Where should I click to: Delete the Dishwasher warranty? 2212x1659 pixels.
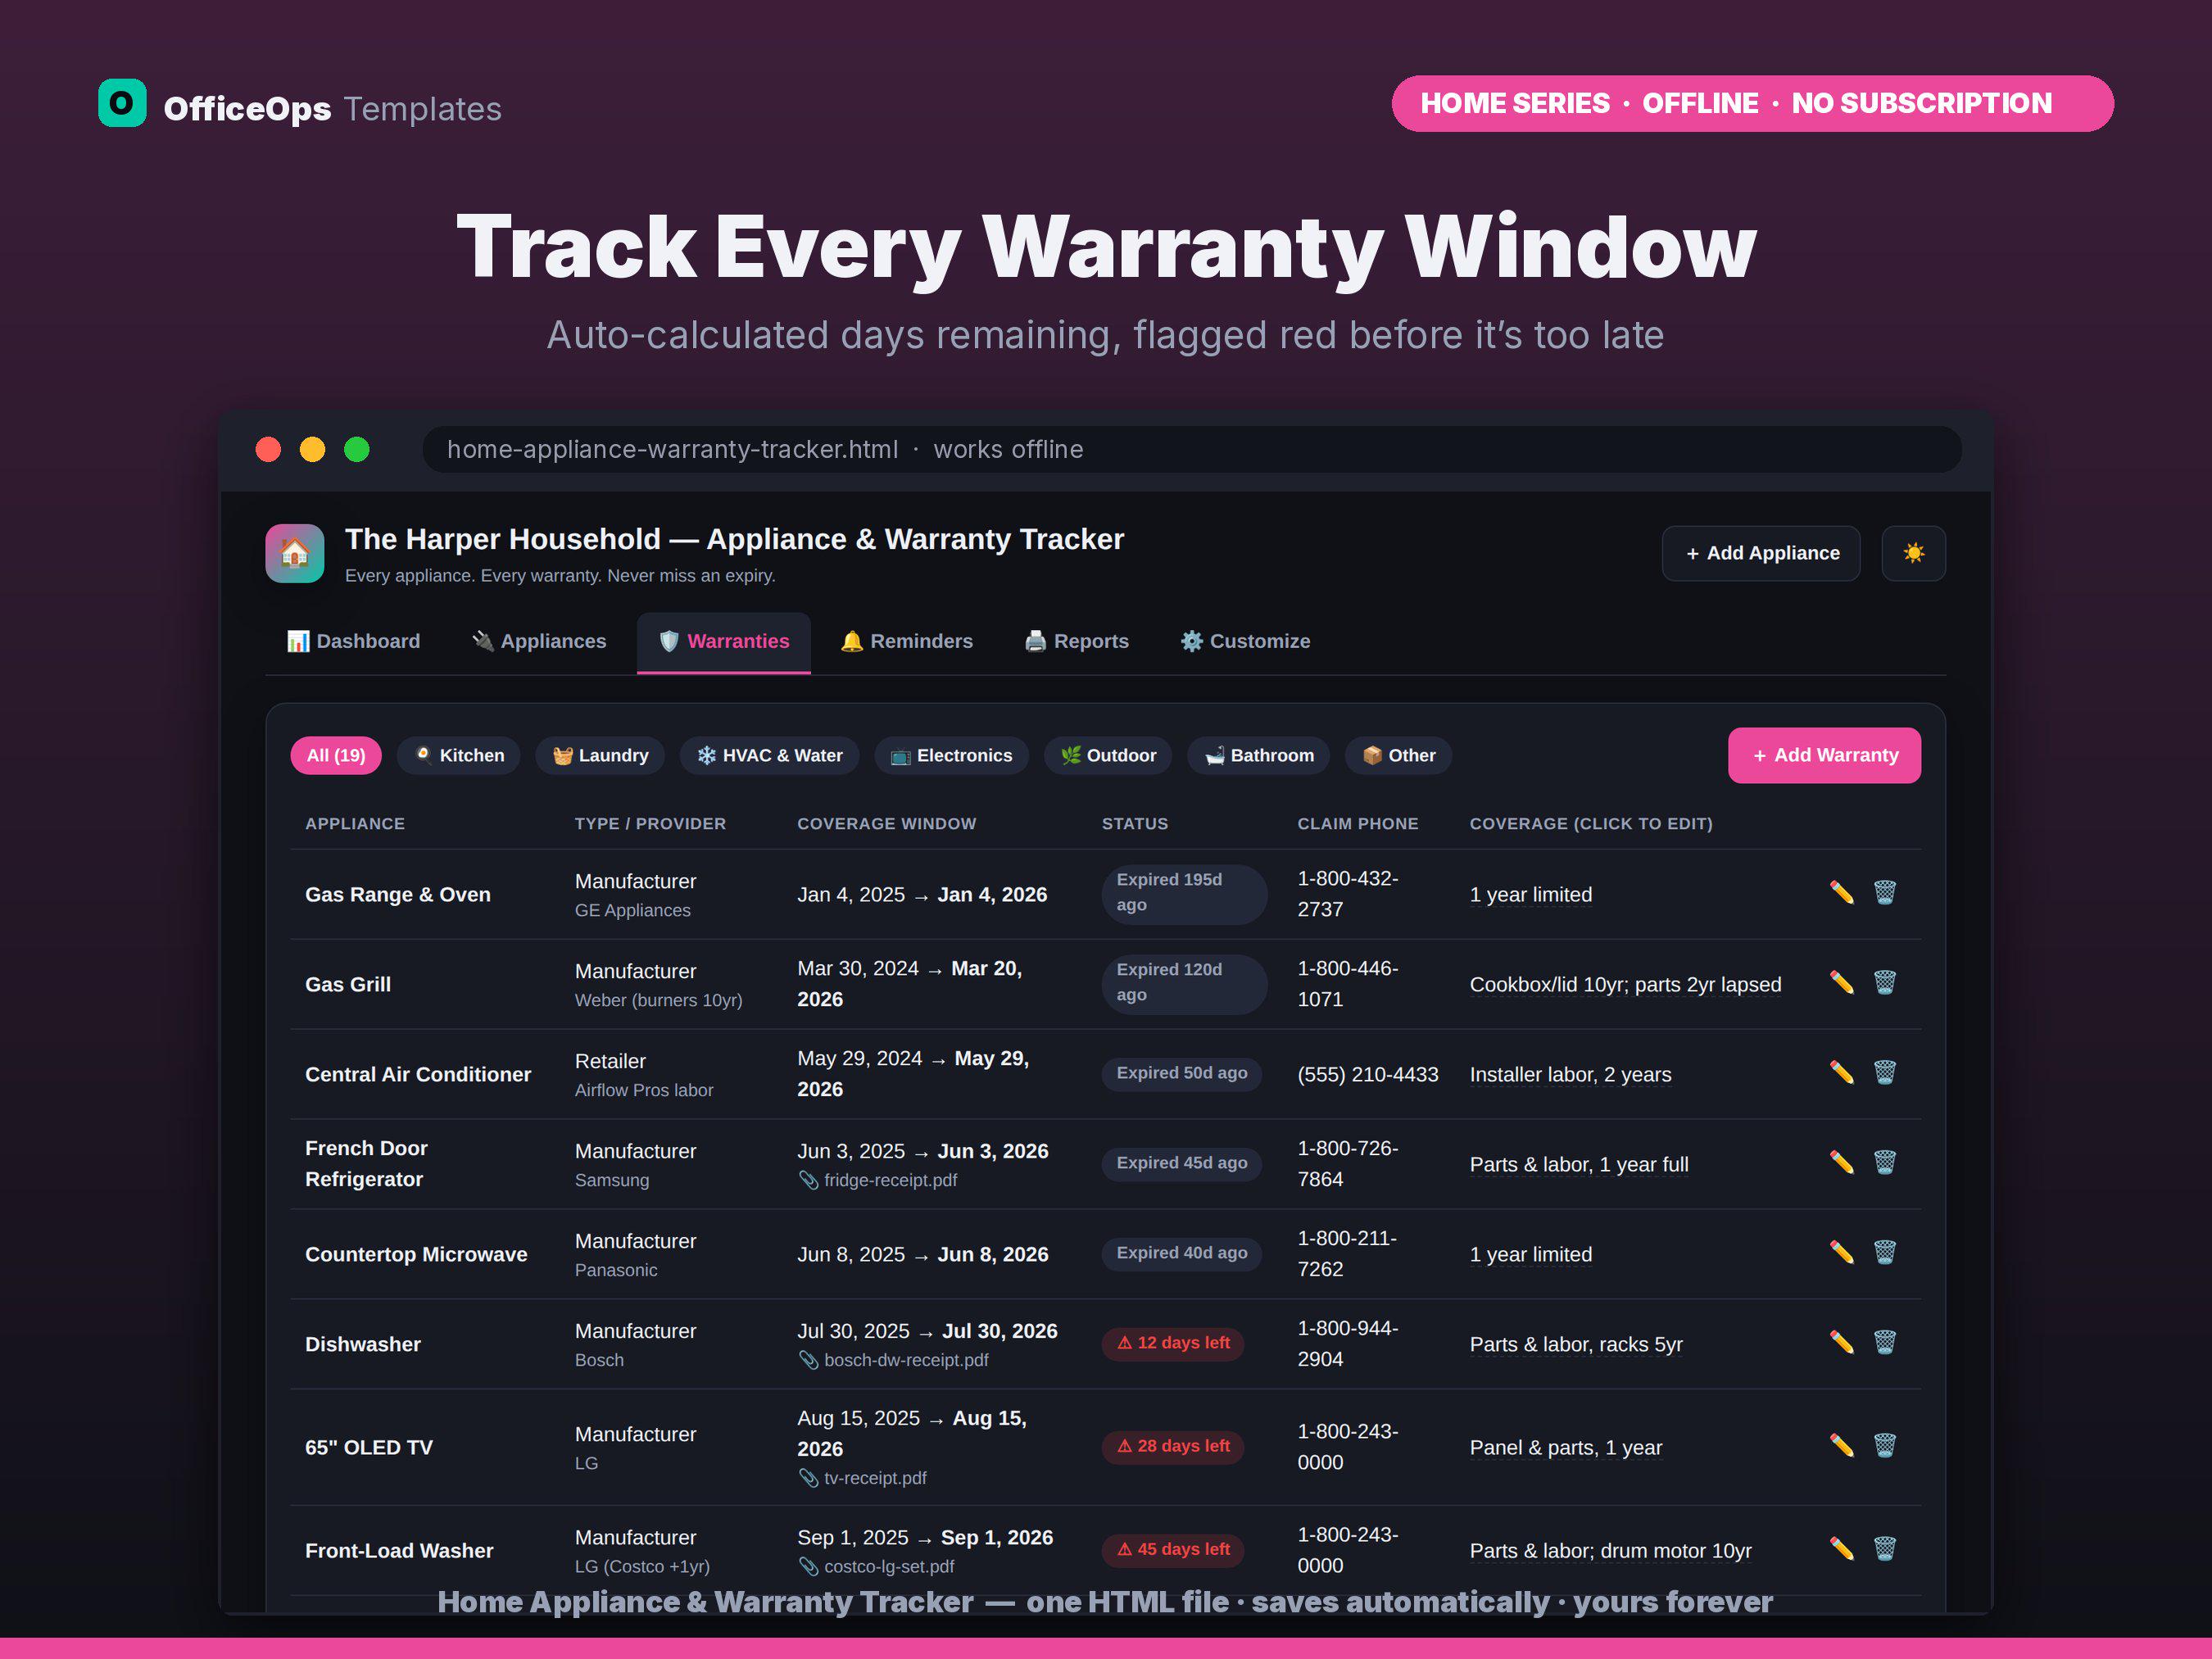pos(1885,1343)
